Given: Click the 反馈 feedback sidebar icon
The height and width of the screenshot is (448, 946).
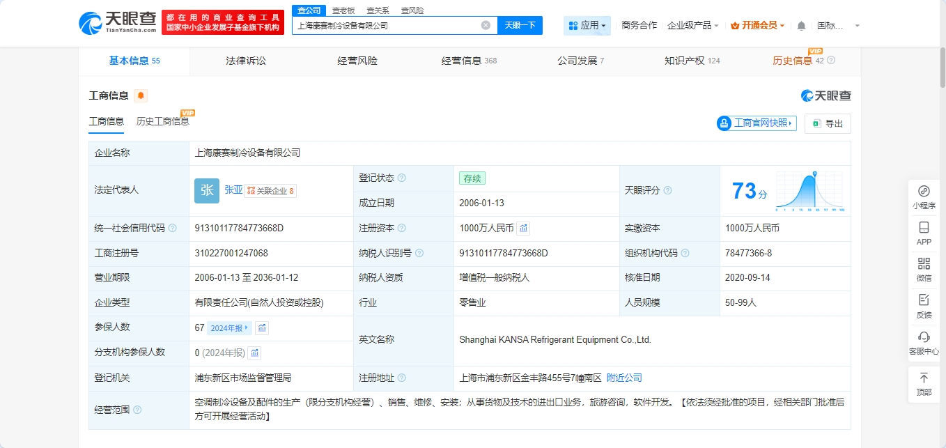Looking at the screenshot, I should click(x=924, y=305).
